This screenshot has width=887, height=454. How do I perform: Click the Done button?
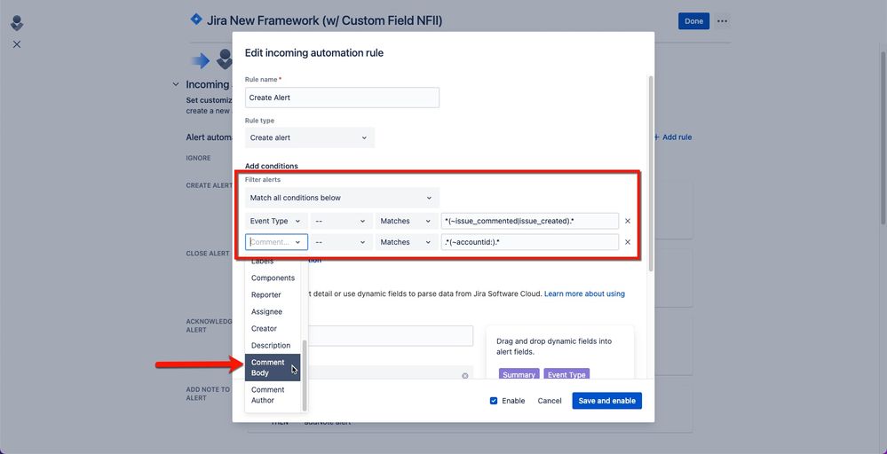coord(693,21)
